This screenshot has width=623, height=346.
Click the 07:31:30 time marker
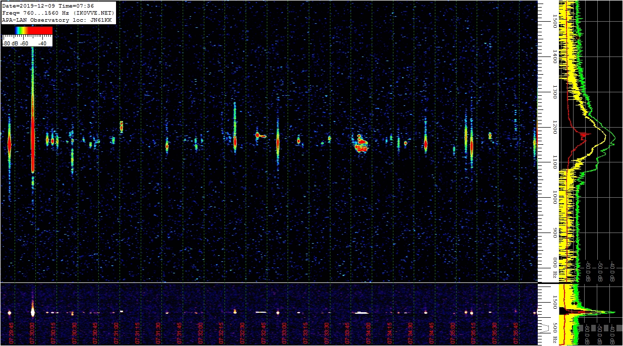coord(159,333)
